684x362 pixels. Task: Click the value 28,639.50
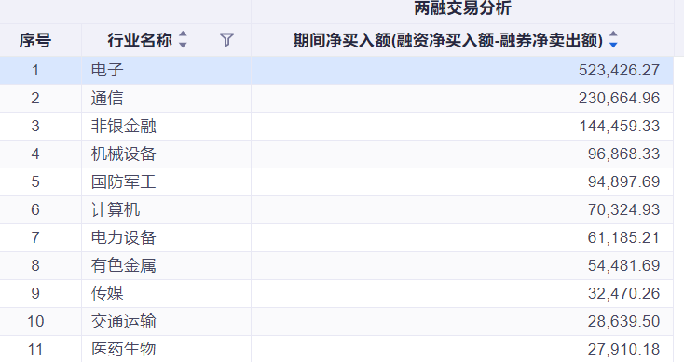623,321
